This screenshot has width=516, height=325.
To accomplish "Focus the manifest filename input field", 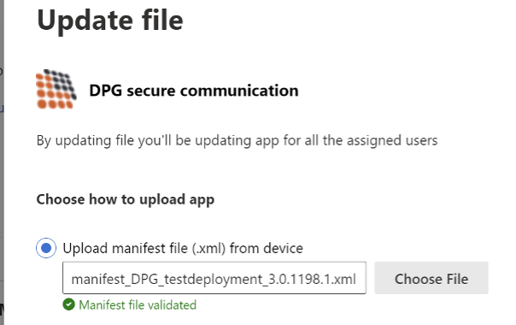I will pos(214,278).
